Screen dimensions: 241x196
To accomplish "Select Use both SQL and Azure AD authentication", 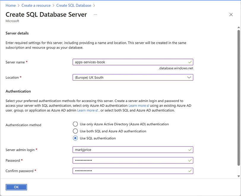I will [75, 131].
